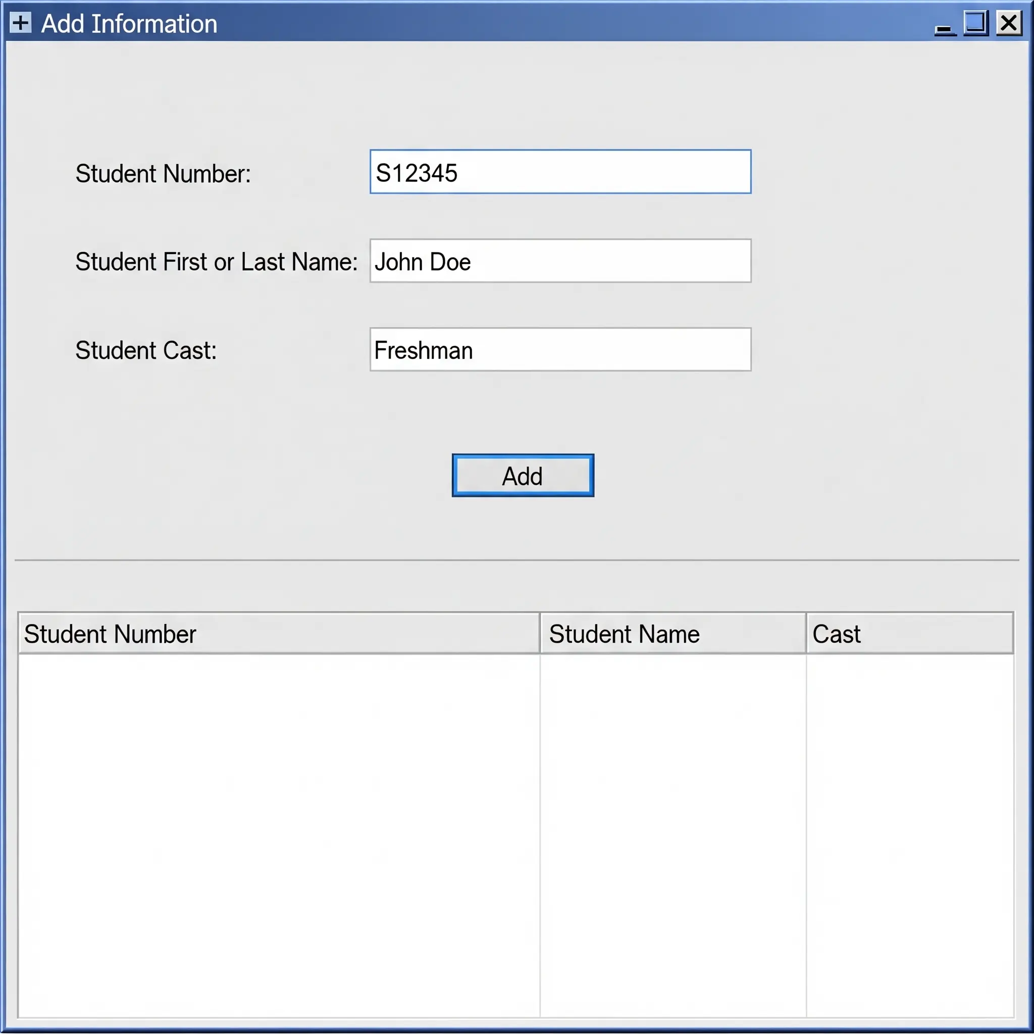Click divider between Student Name and Cast headers

click(x=806, y=634)
